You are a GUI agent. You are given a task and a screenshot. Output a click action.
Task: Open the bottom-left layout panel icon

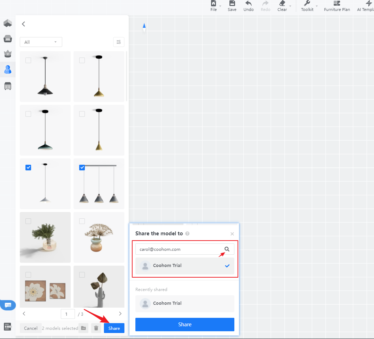click(8, 327)
